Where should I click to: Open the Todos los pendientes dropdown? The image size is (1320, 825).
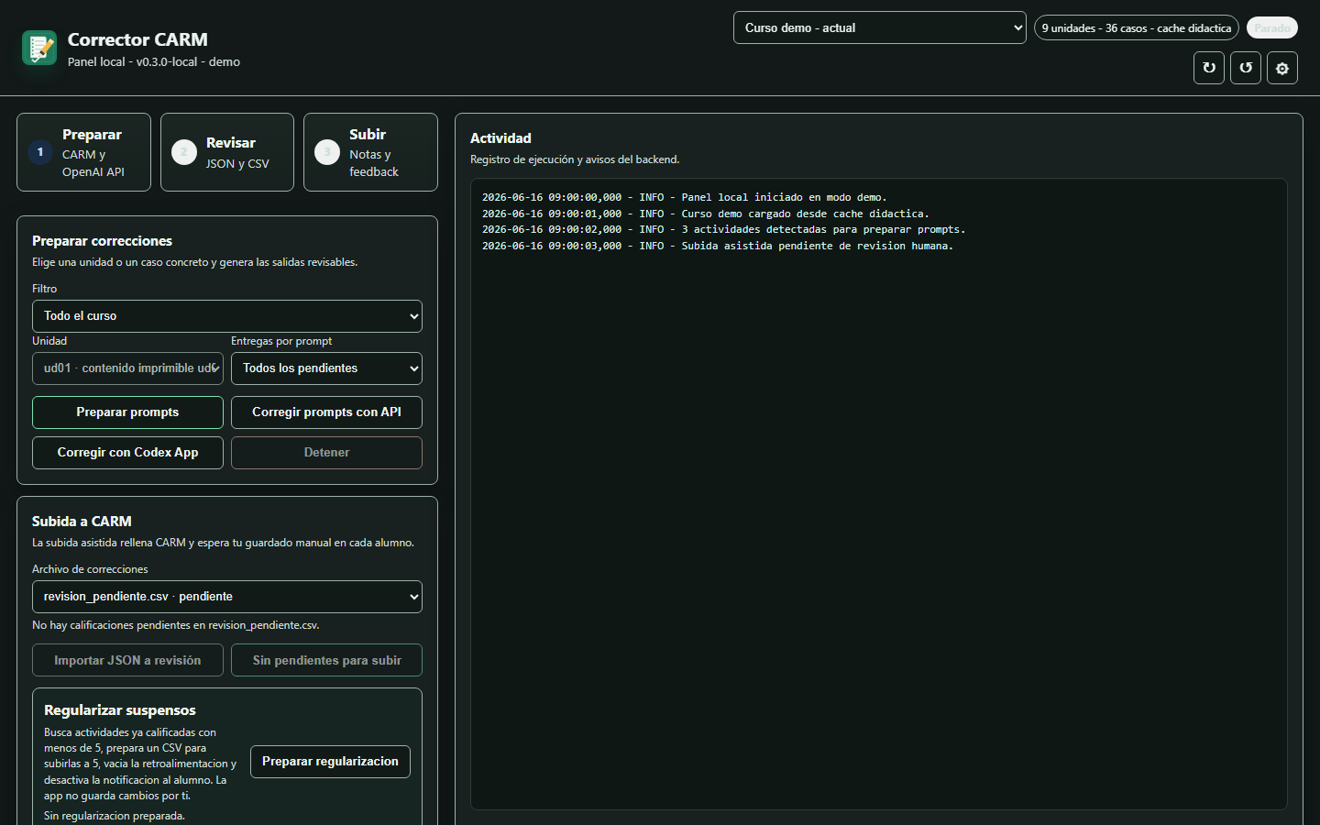pyautogui.click(x=326, y=368)
